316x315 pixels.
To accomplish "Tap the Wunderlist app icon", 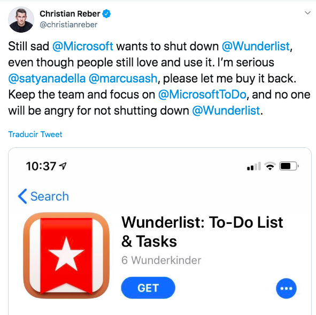I will tap(66, 256).
